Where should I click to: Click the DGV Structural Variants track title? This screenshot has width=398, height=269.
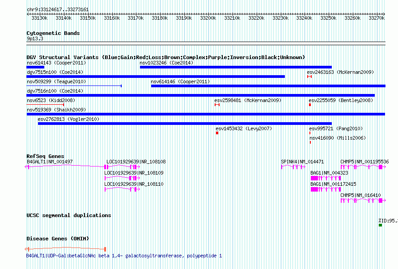[x=165, y=57]
